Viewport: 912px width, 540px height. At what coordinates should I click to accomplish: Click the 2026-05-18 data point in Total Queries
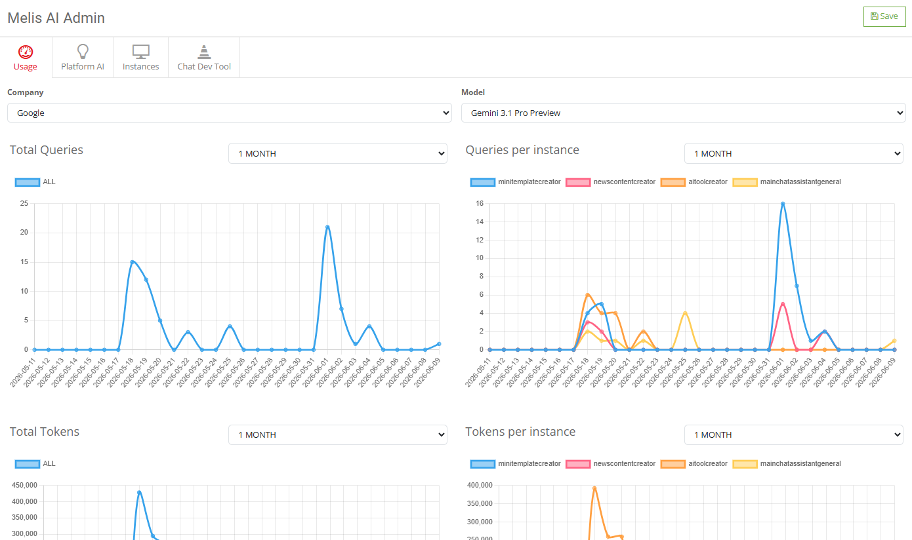[132, 262]
